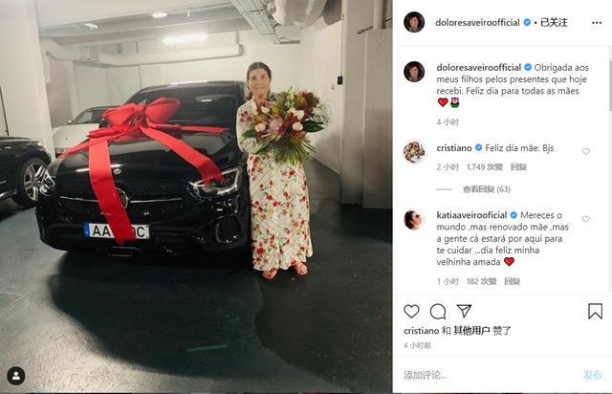Image resolution: width=612 pixels, height=394 pixels.
Task: Click the 其他用户 likes link
Action: tap(471, 331)
